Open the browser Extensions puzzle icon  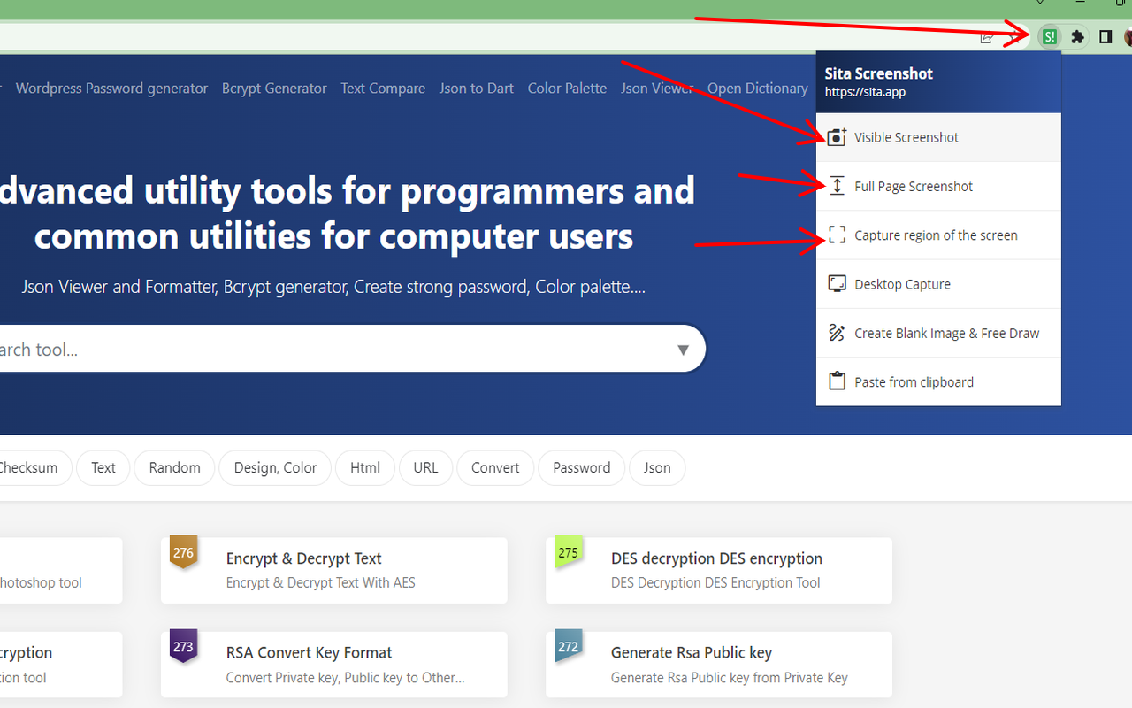click(1077, 37)
